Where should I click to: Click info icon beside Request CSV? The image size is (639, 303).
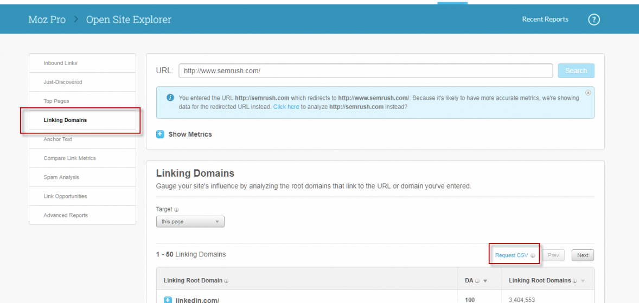[533, 256]
